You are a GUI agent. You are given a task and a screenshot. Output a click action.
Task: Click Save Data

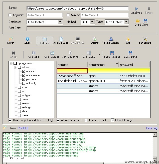point(130,54)
